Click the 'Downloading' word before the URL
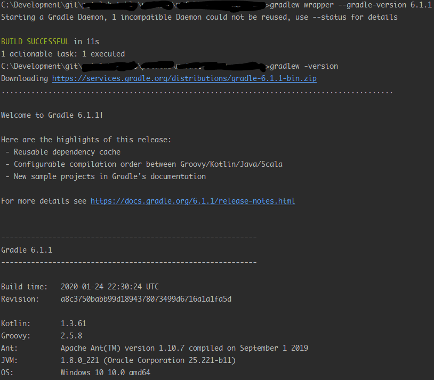 point(25,78)
